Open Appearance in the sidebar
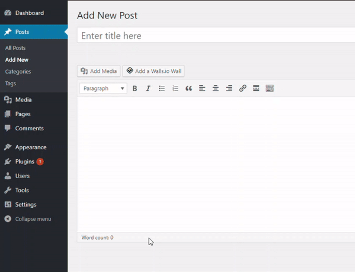The width and height of the screenshot is (355, 272). coord(34,147)
